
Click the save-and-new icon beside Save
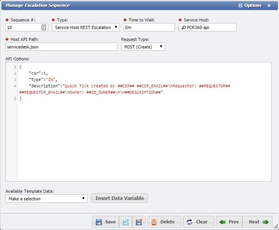tap(125, 222)
